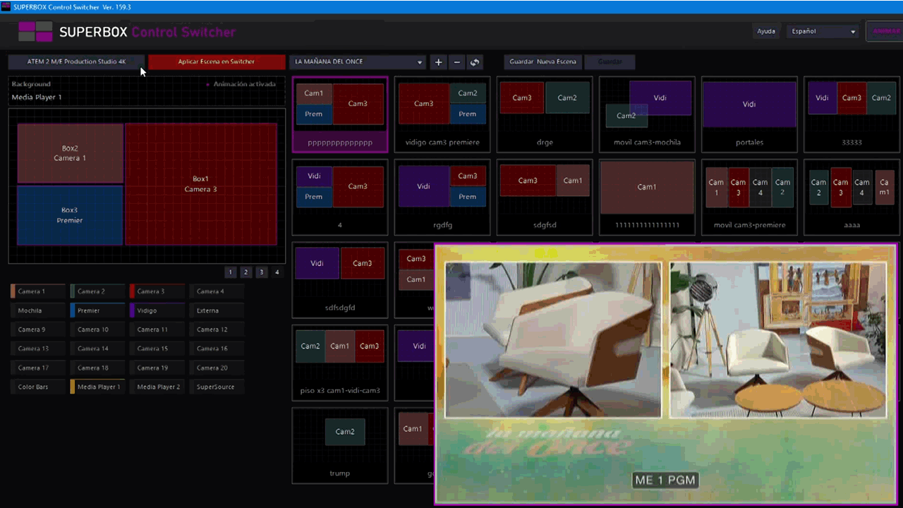The image size is (903, 508).
Task: Select the scene named 4
Action: pyautogui.click(x=340, y=197)
